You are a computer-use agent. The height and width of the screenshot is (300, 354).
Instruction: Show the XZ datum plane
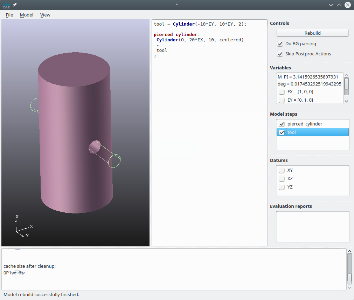(x=282, y=179)
